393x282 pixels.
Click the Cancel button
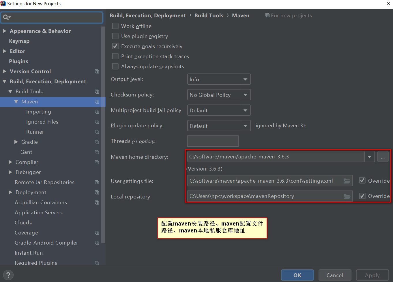[335, 275]
